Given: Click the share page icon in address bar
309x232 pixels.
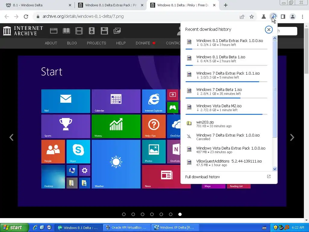Looking at the screenshot, I should point(242,17).
